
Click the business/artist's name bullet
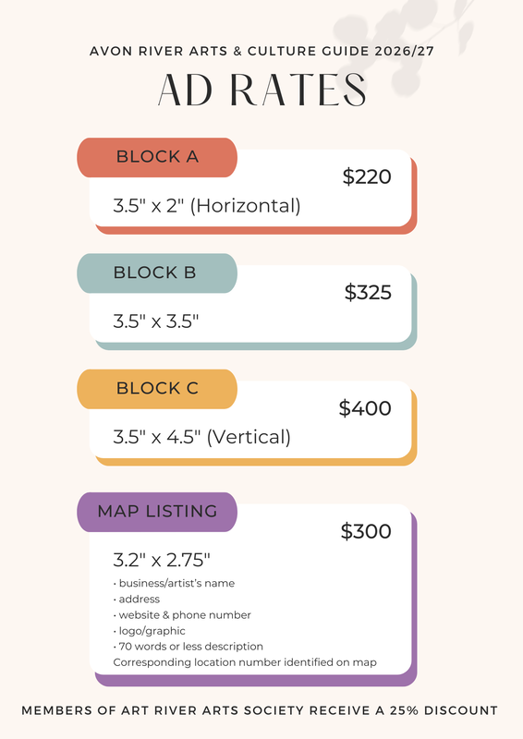(x=174, y=583)
